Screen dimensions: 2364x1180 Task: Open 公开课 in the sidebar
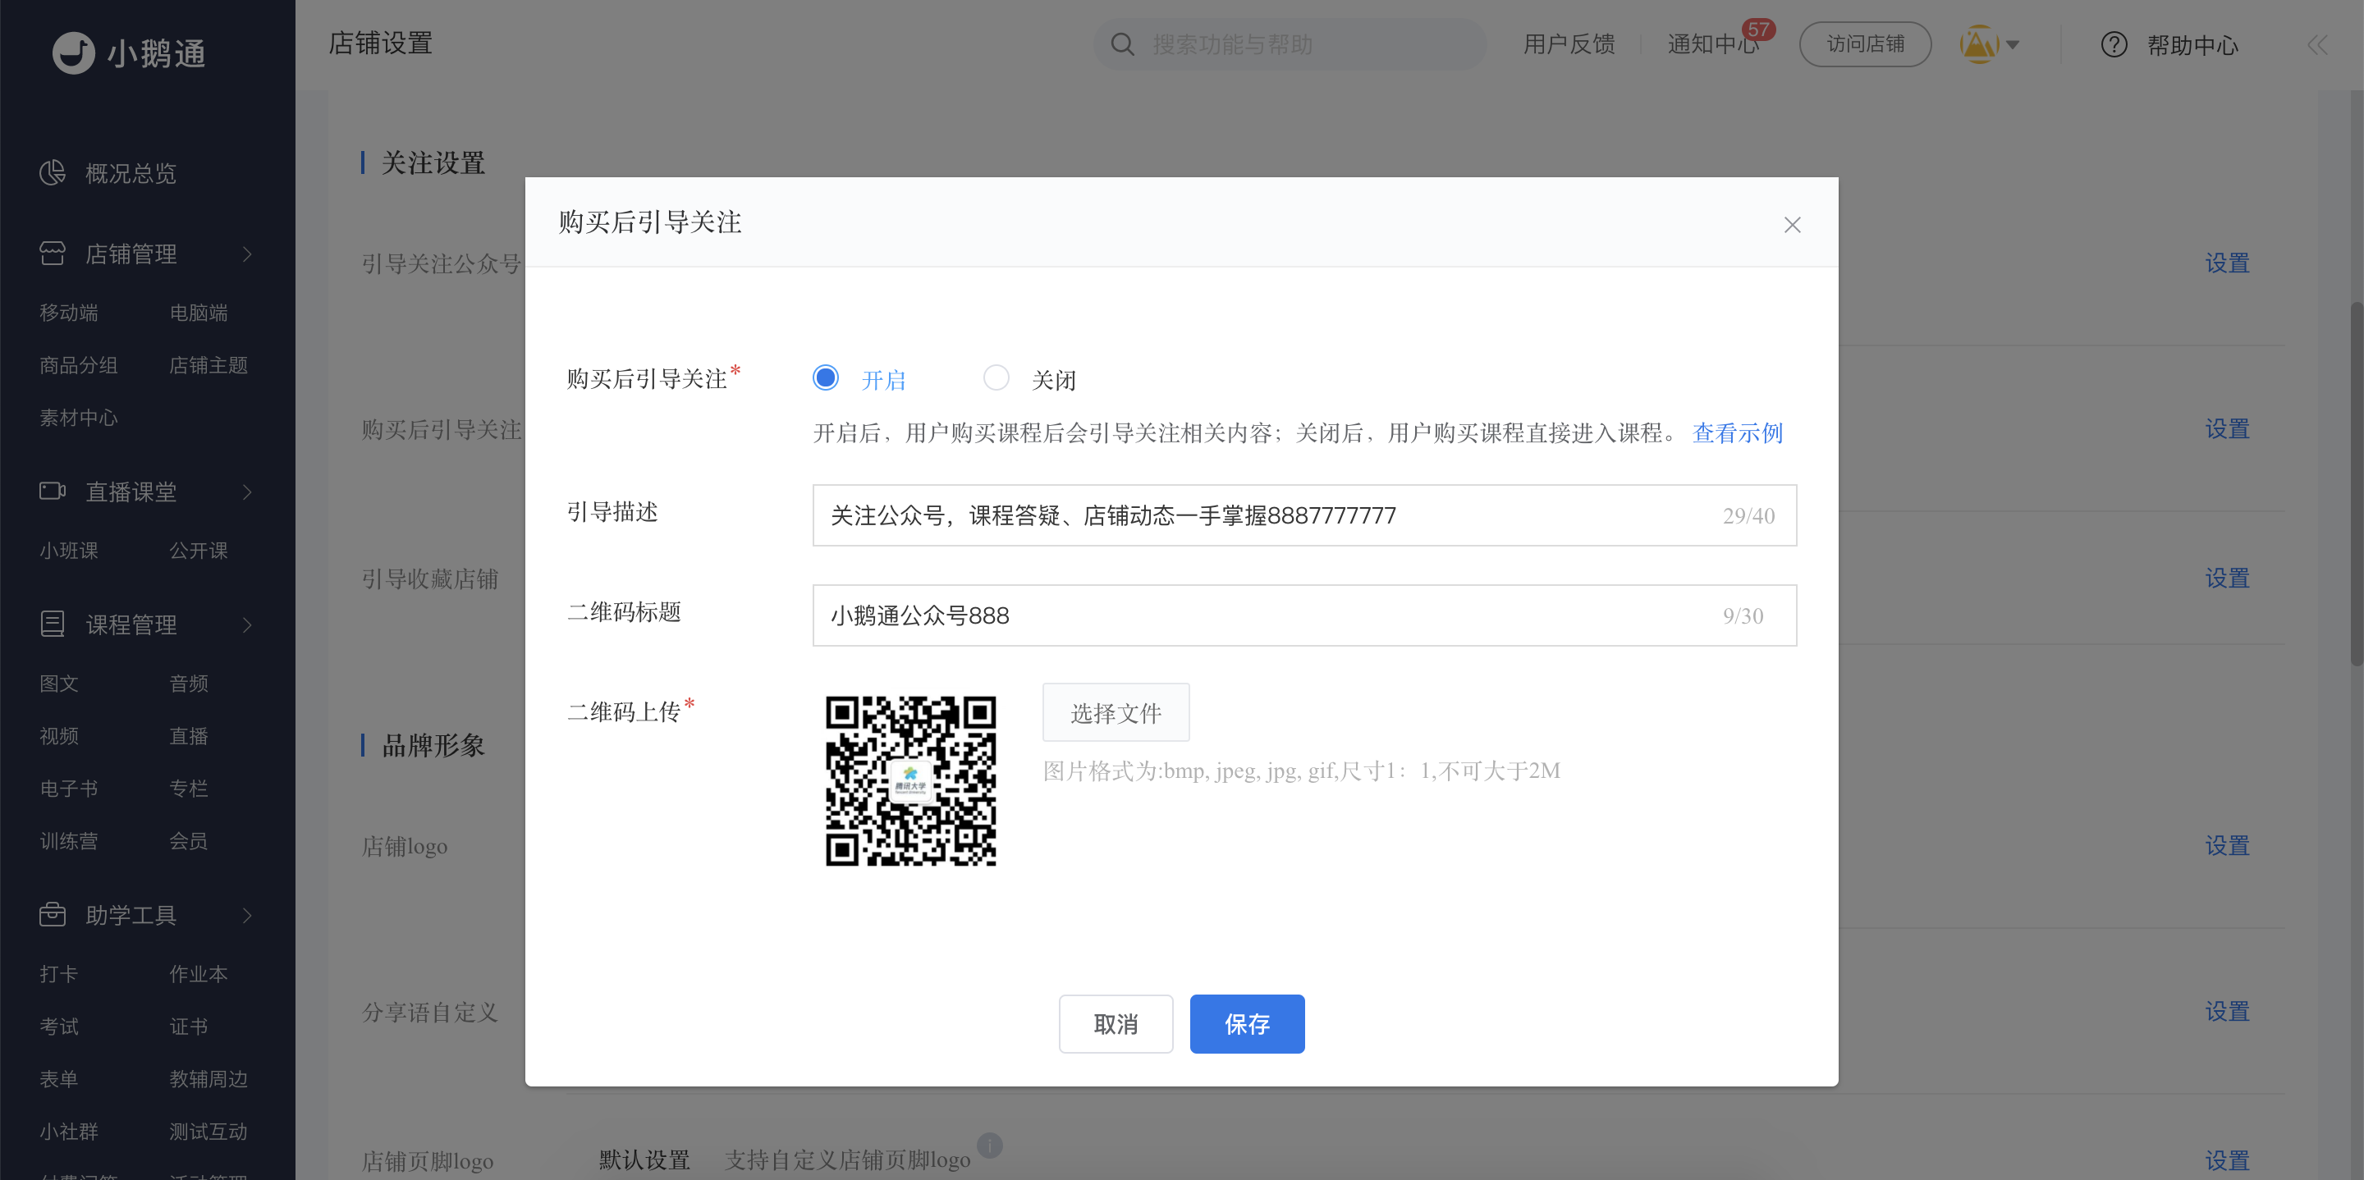(x=198, y=551)
